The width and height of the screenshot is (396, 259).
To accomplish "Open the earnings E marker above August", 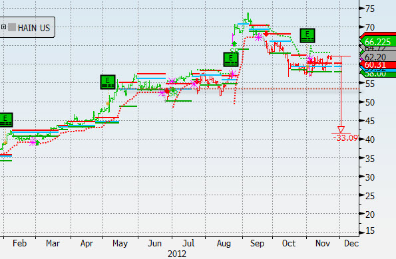I will click(231, 60).
